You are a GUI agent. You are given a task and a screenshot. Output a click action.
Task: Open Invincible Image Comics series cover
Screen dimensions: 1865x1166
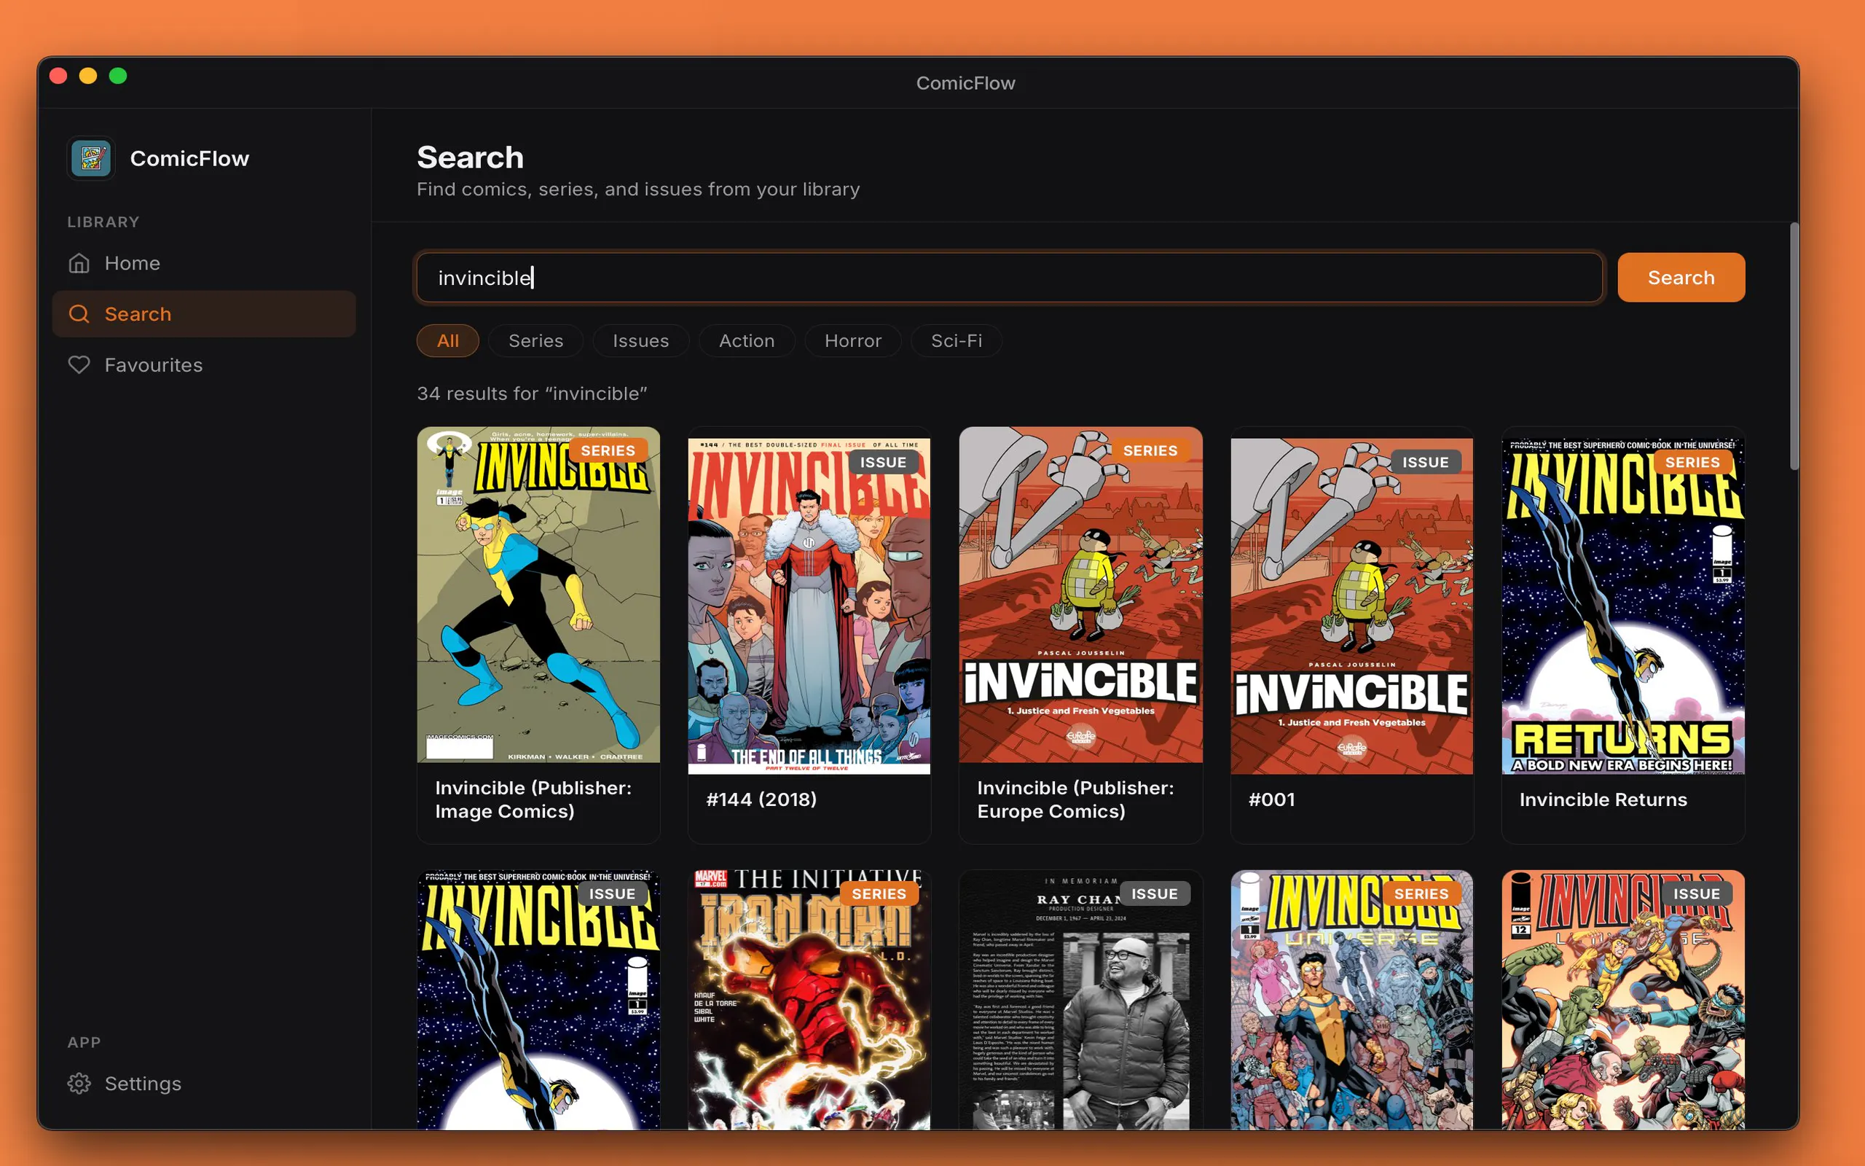coord(538,595)
